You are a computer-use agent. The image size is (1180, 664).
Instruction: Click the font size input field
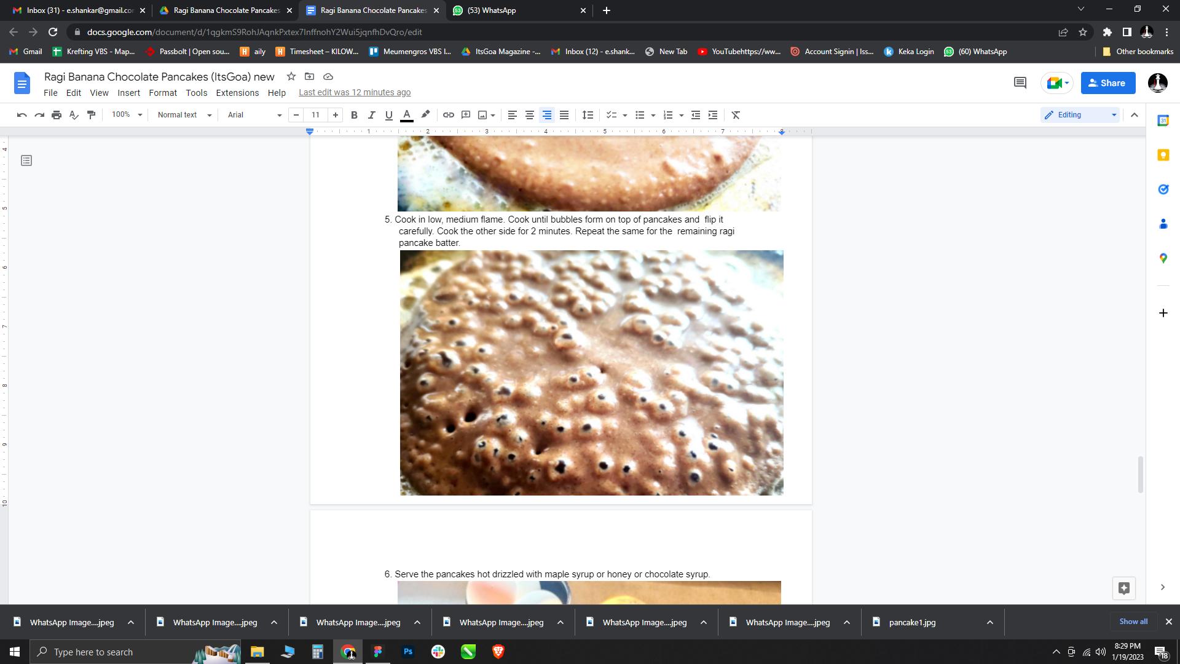(x=315, y=115)
